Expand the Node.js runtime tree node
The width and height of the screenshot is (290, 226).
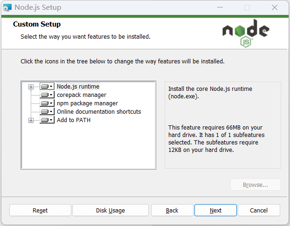(31, 87)
